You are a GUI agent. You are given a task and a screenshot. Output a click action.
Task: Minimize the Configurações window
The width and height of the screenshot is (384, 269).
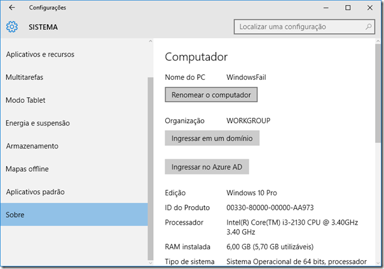point(326,8)
